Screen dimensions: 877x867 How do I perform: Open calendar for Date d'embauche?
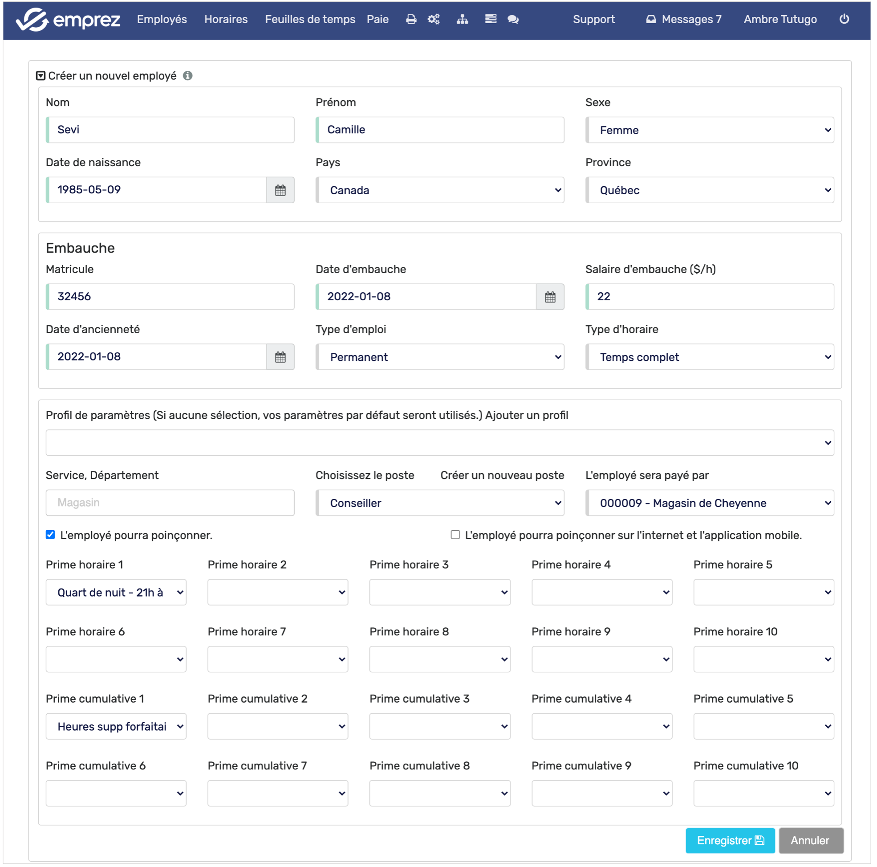(x=550, y=297)
